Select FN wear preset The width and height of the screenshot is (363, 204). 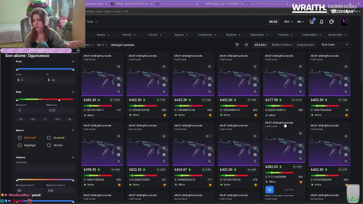click(21, 119)
